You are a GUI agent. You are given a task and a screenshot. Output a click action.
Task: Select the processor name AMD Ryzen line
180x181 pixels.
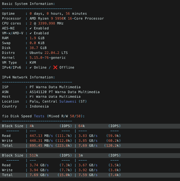[x=67, y=18]
